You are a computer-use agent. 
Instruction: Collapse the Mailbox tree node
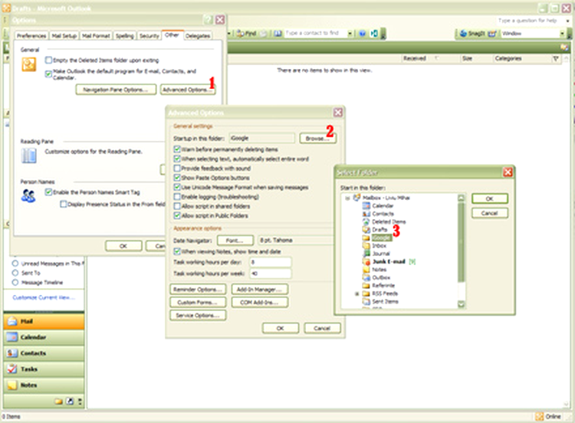click(347, 198)
